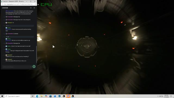Click the live chat scrollbar thumb
The width and height of the screenshot is (174, 98).
tap(36, 54)
